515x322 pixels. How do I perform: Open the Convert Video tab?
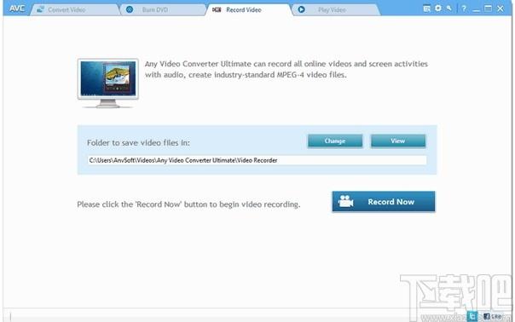click(x=75, y=9)
